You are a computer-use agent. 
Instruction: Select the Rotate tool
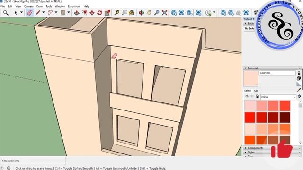tap(99, 13)
